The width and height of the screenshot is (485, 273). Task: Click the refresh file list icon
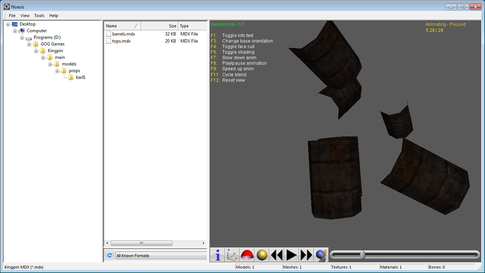pos(109,255)
